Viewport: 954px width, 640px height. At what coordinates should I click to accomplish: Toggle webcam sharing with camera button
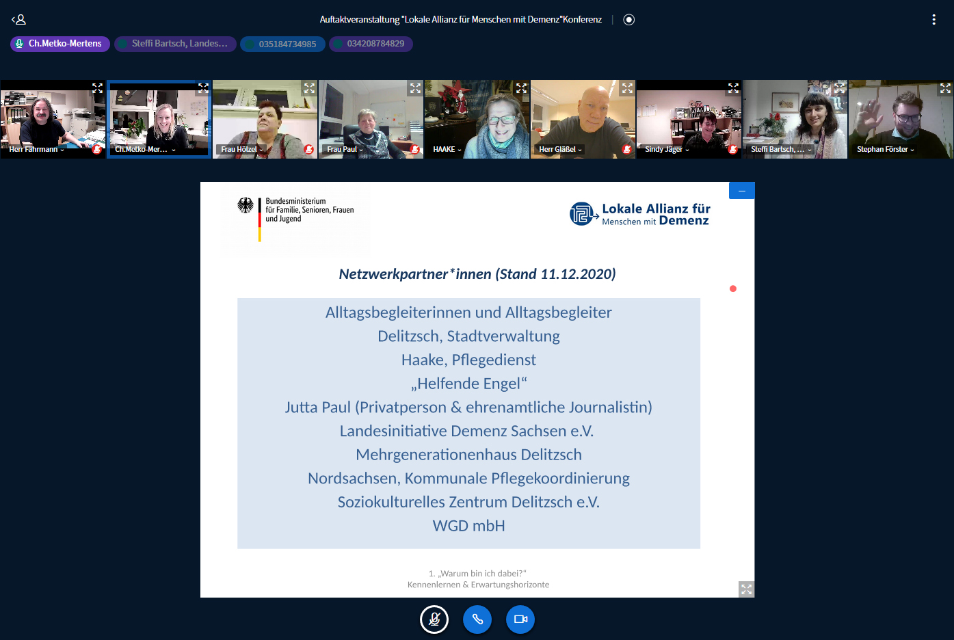(x=520, y=619)
